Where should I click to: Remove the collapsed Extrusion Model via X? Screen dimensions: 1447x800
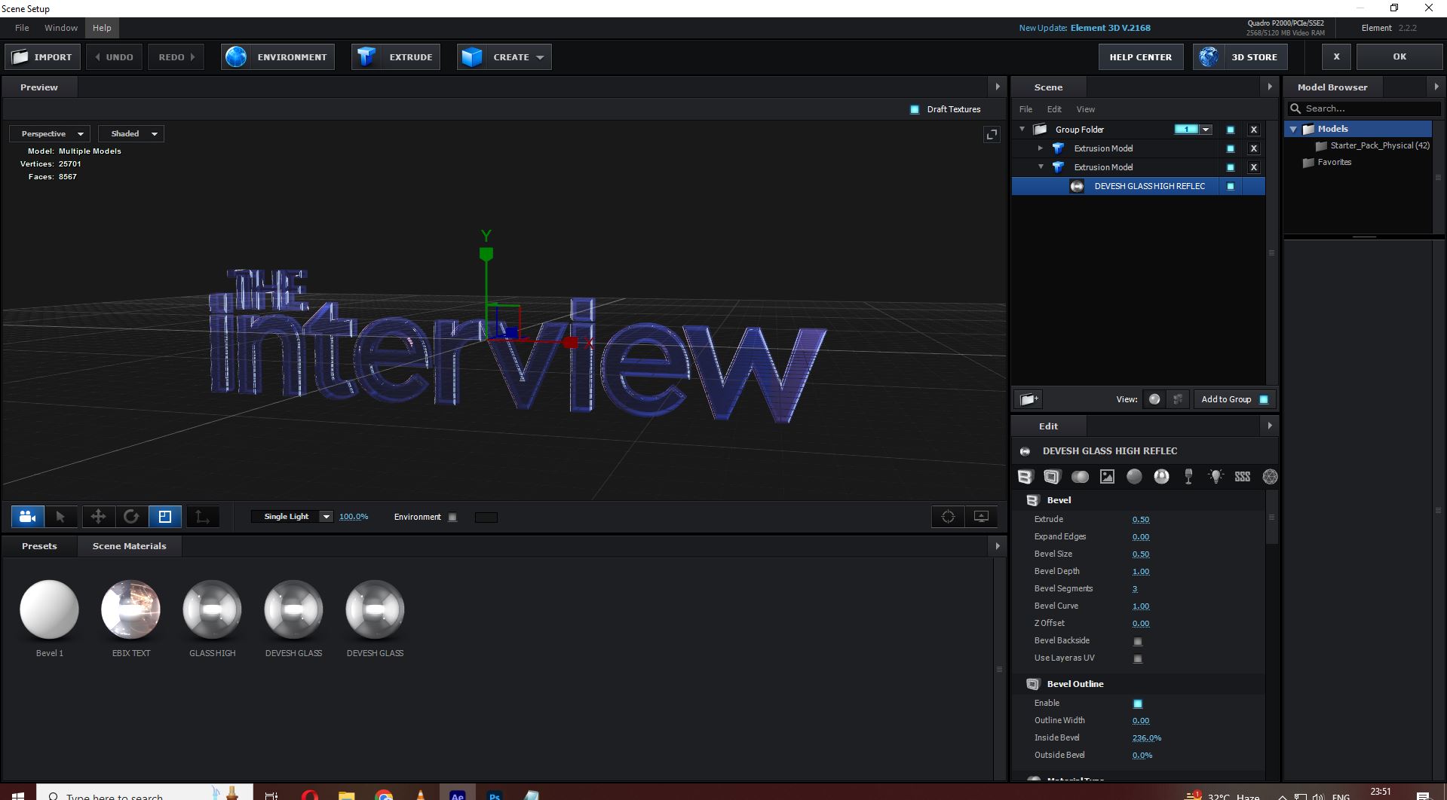point(1254,148)
